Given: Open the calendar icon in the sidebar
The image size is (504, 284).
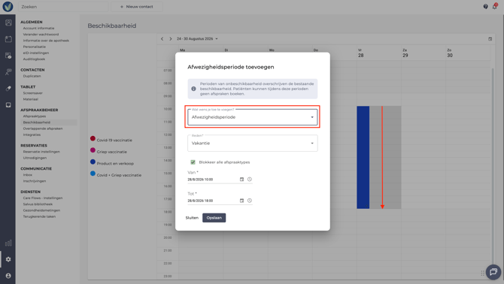Looking at the screenshot, I should [x=8, y=39].
